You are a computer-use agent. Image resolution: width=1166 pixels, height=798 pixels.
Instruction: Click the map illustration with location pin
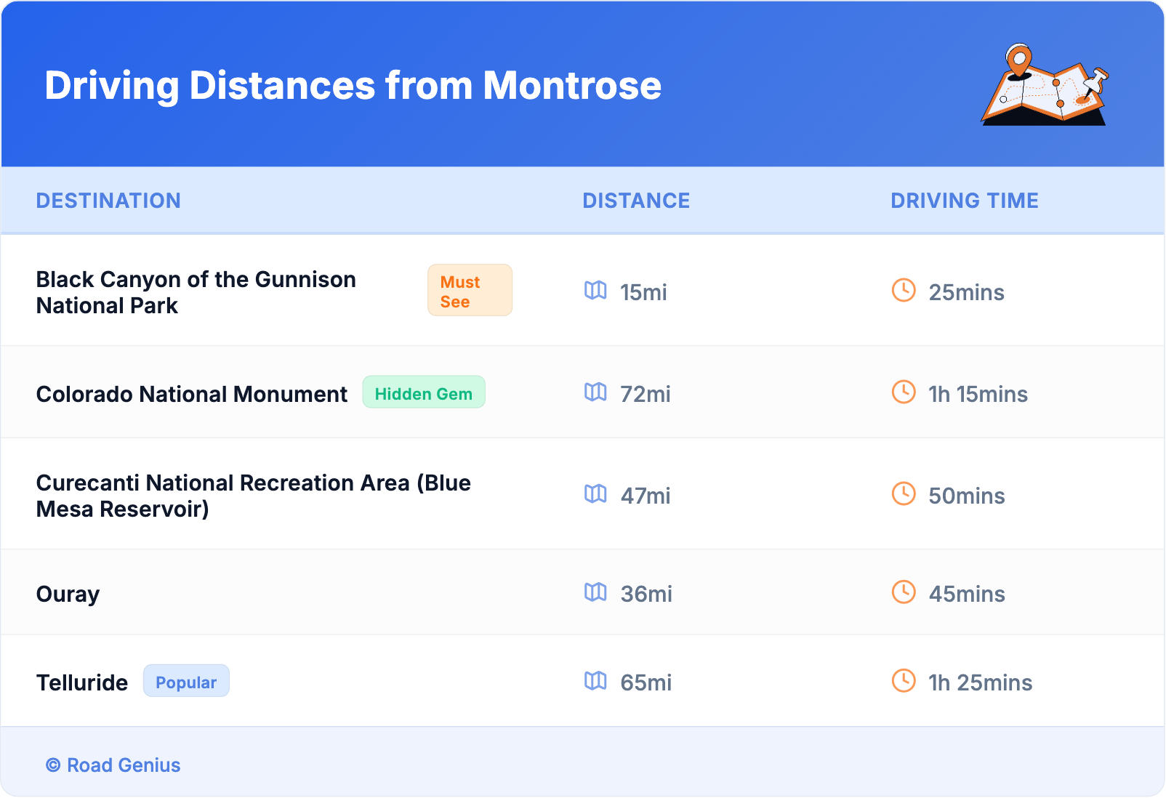pos(1045,85)
